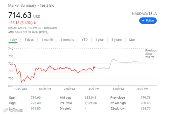Viewport: 172px width, 114px height.
Task: Click the gray after-hours chart line
Action: pyautogui.click(x=126, y=62)
